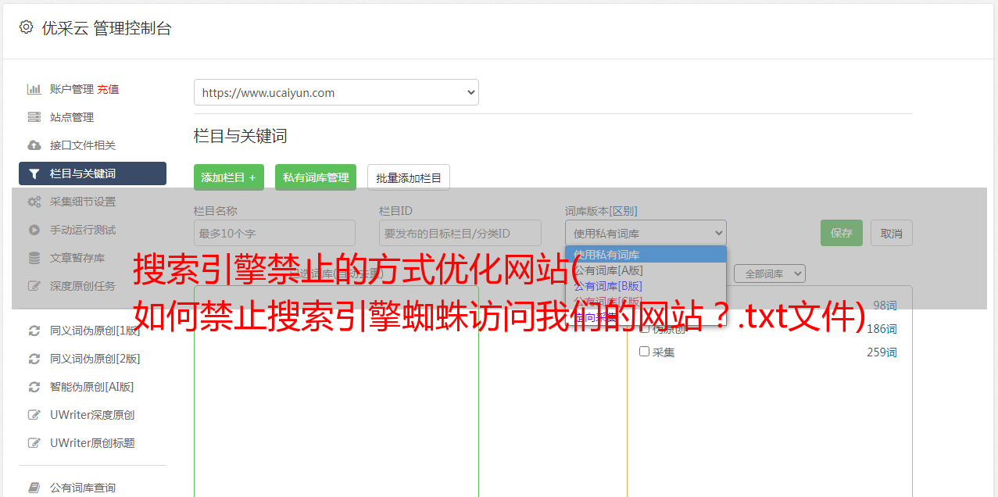The width and height of the screenshot is (998, 497).
Task: Click the 98词 count
Action: (885, 306)
